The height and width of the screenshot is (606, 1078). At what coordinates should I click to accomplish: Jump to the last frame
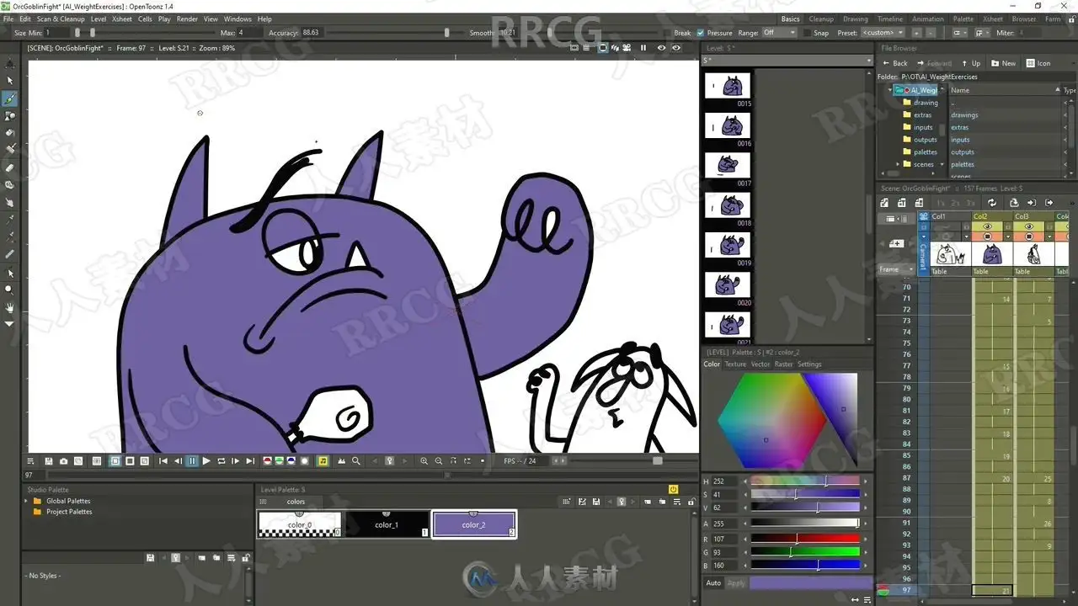coord(250,461)
